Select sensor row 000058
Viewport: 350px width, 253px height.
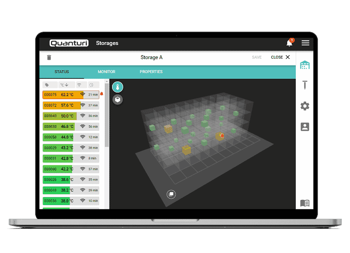[71, 137]
